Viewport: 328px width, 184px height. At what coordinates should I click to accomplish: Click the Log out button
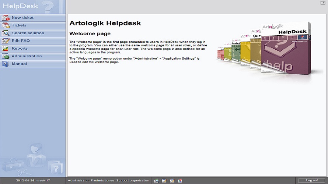coord(312,180)
